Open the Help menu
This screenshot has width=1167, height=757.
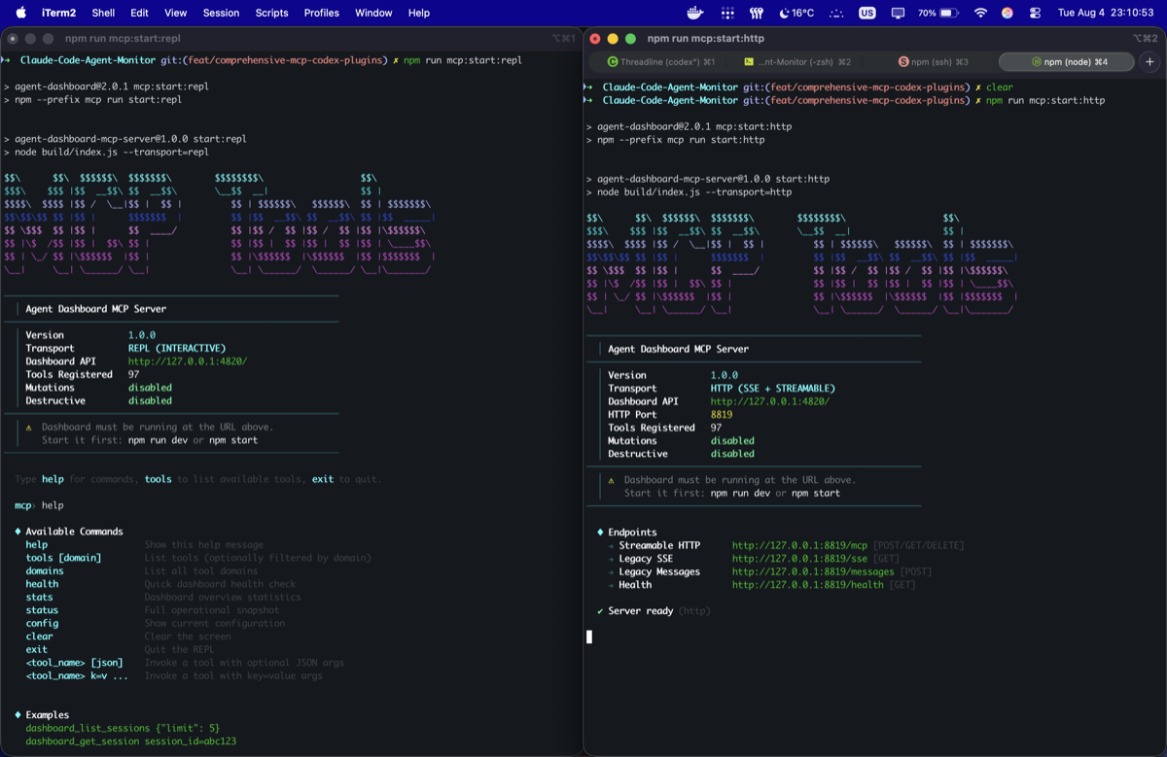(419, 13)
